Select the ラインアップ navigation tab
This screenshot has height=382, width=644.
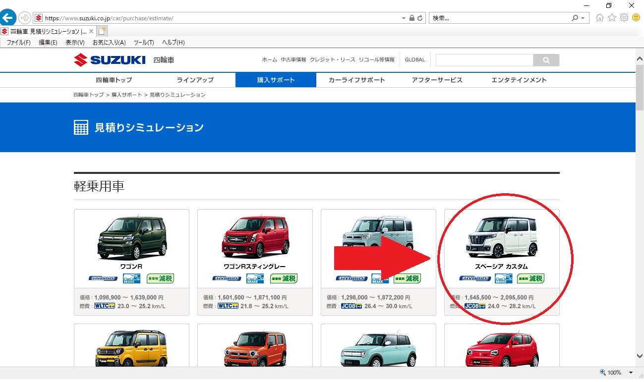click(195, 80)
